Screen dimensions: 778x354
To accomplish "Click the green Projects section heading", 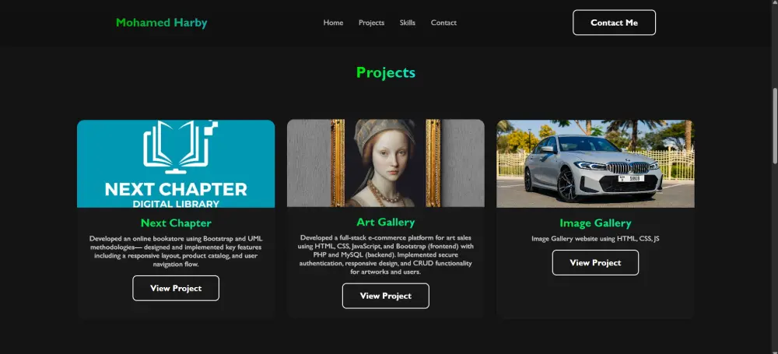I will [386, 72].
